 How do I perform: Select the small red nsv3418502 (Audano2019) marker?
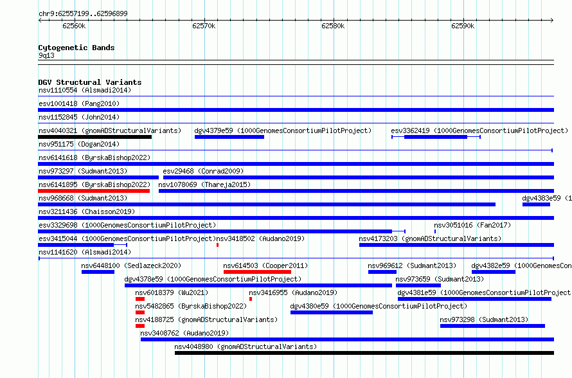pyautogui.click(x=217, y=245)
